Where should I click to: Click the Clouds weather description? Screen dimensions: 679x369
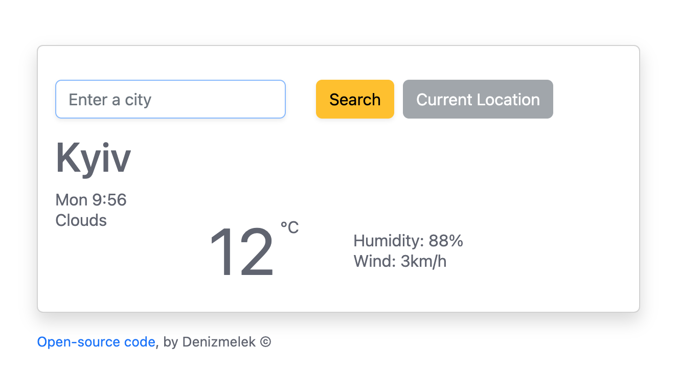81,220
